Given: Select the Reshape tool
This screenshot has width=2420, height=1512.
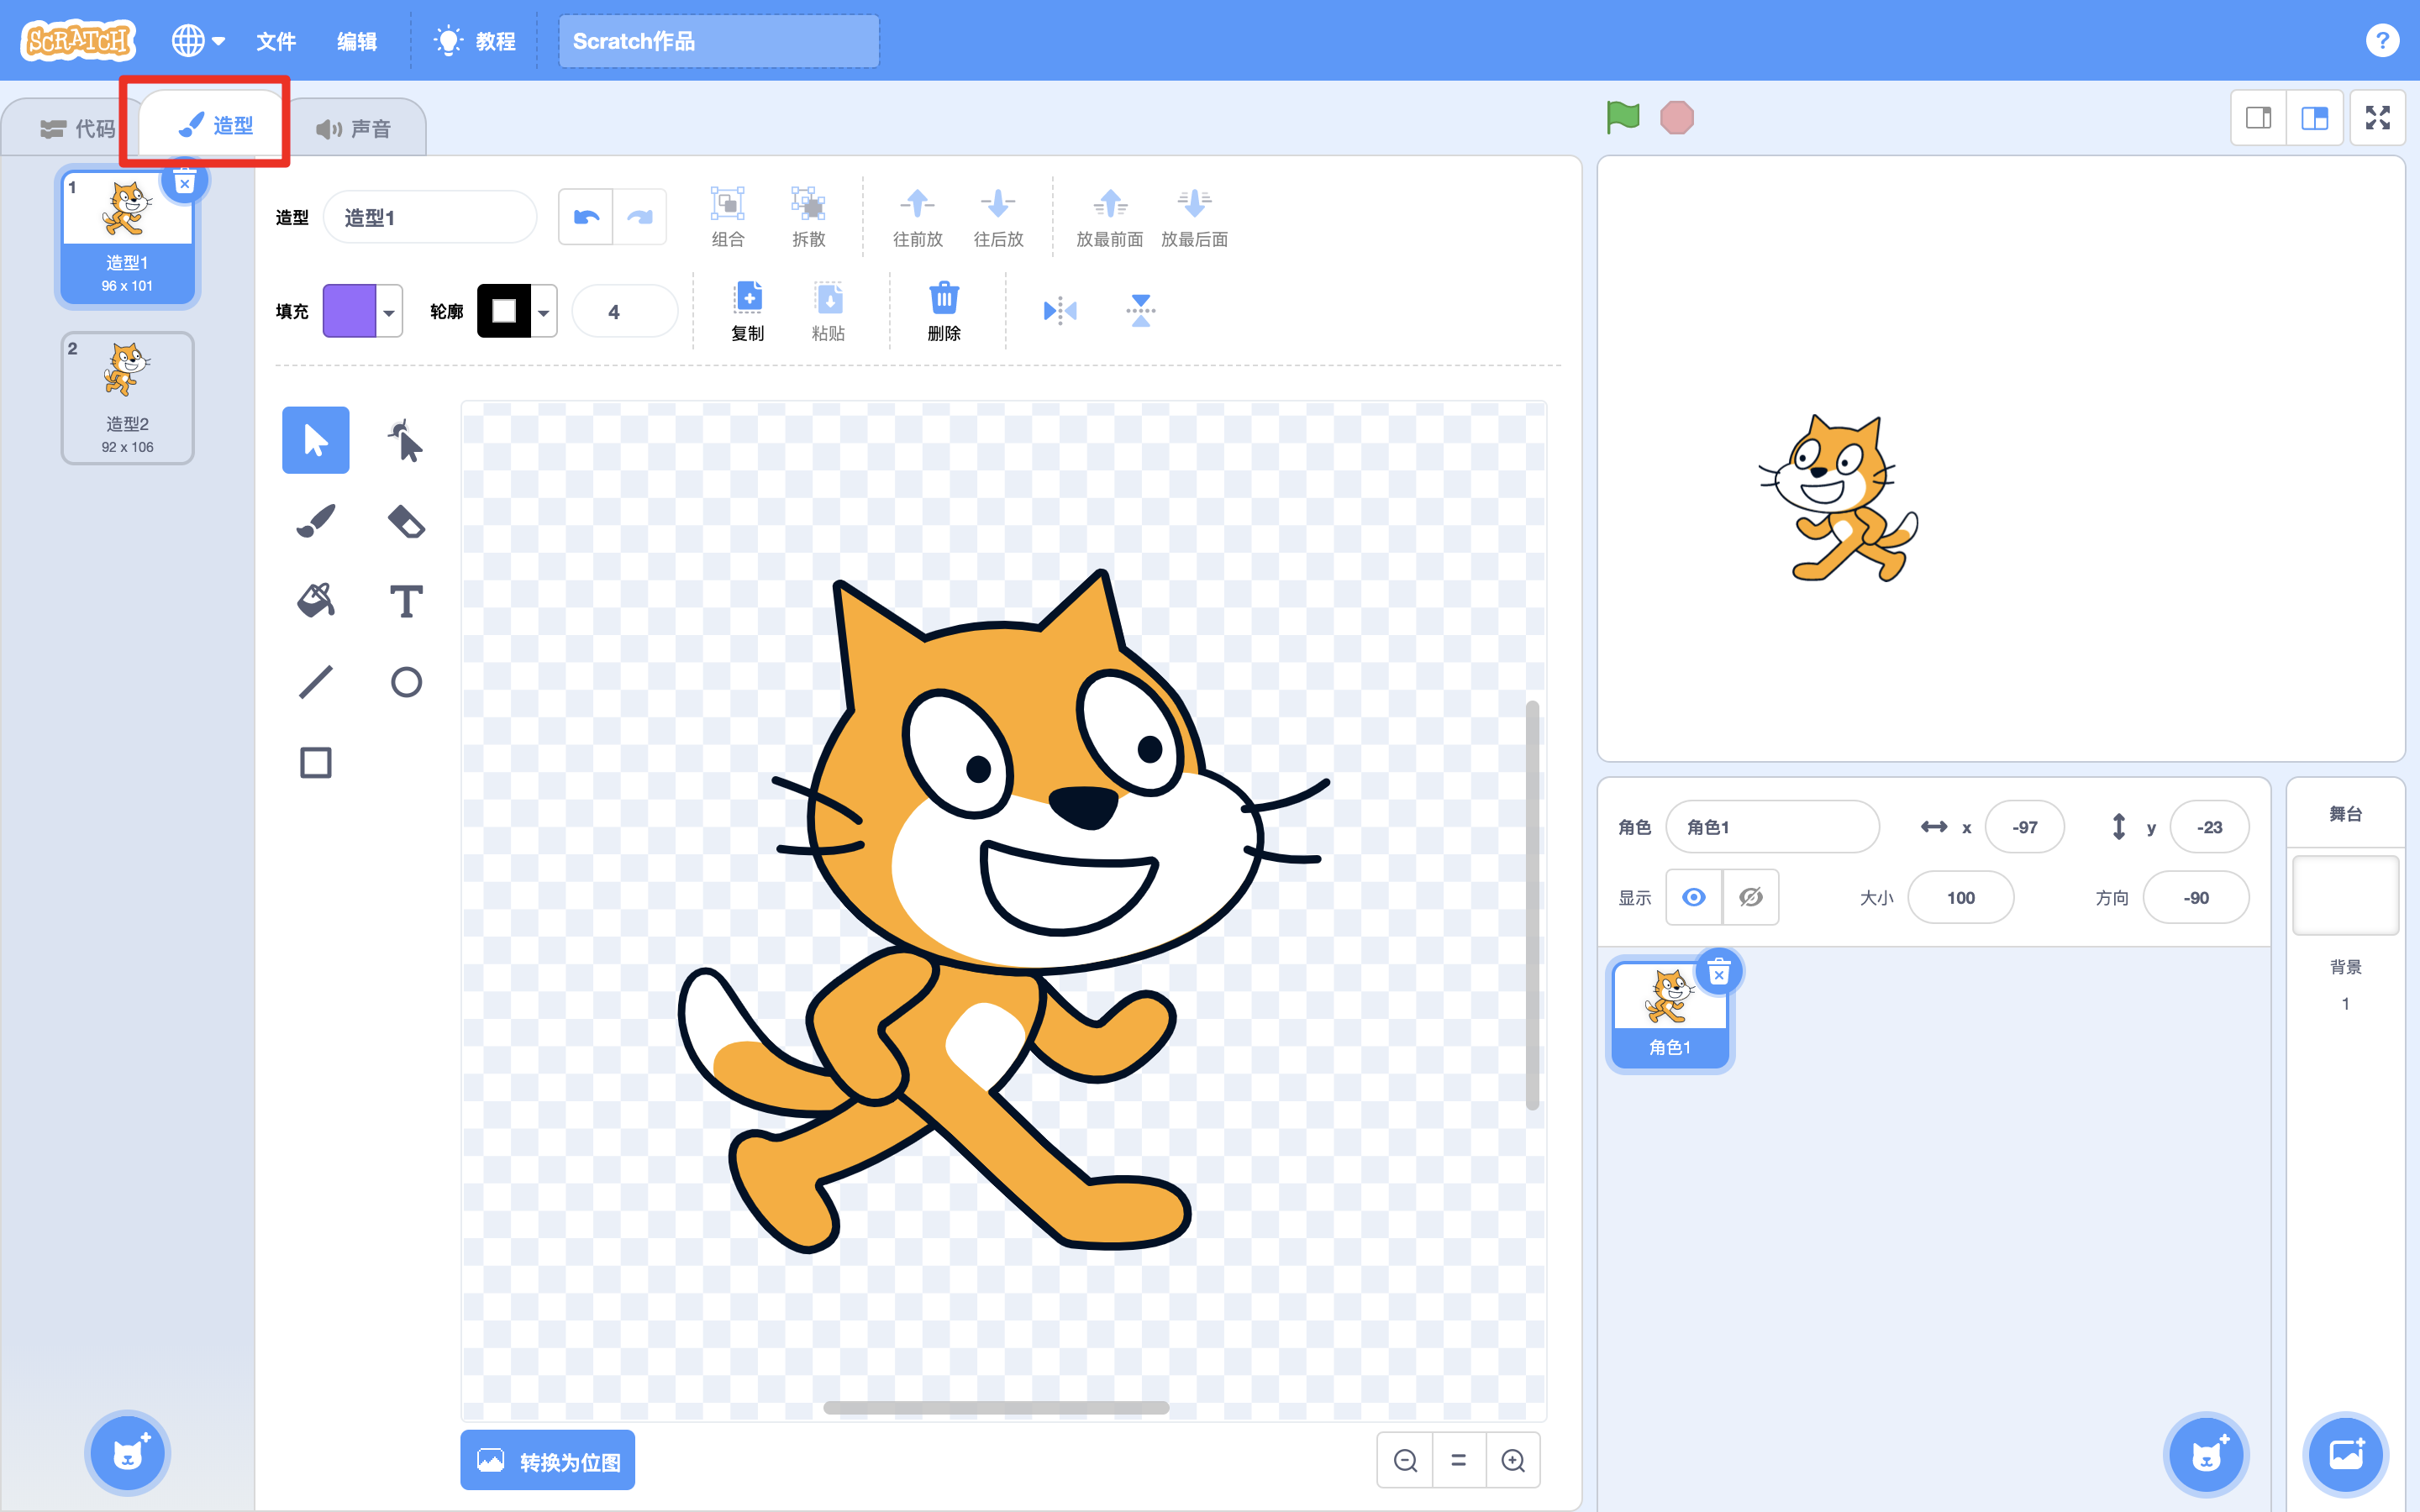Looking at the screenshot, I should (405, 440).
